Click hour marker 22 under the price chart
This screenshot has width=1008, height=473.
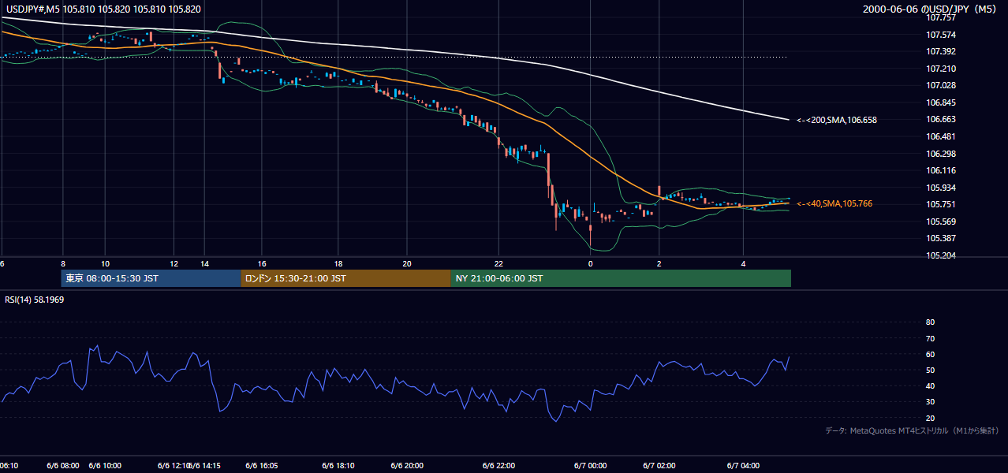(x=498, y=263)
